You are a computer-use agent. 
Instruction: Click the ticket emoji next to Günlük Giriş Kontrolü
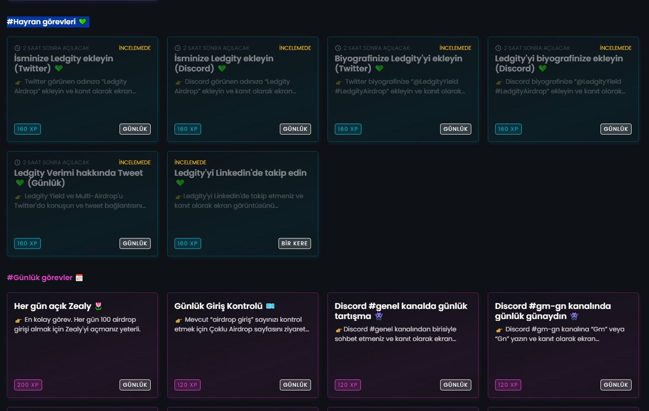point(270,306)
